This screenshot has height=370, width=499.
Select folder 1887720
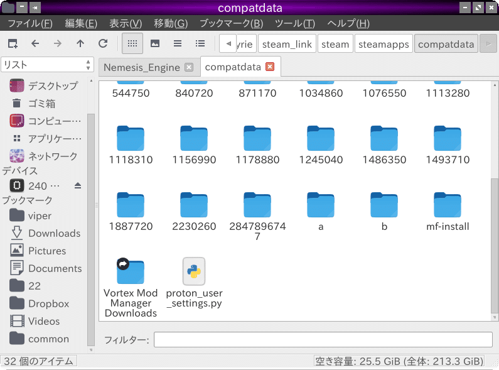point(131,212)
